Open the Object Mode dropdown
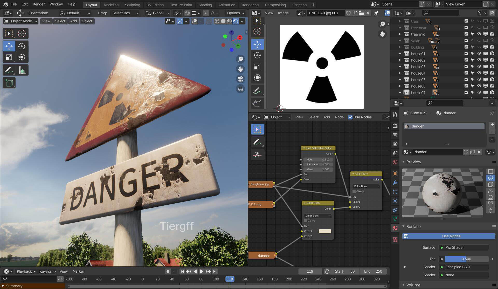The image size is (498, 289). (21, 21)
